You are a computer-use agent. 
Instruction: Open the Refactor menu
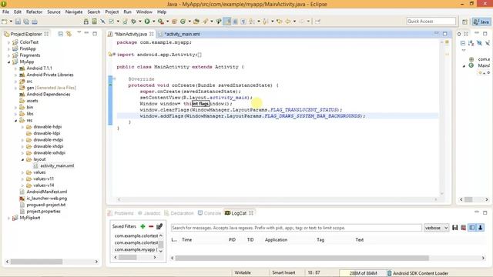(x=34, y=12)
